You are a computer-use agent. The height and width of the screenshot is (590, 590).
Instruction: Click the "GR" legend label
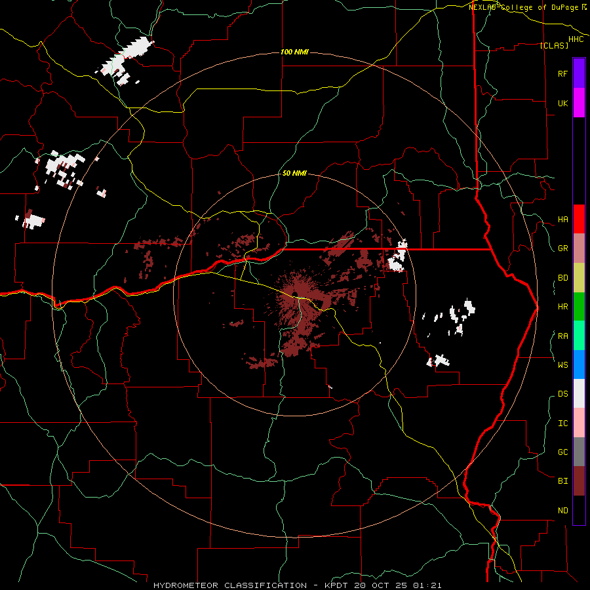(562, 248)
